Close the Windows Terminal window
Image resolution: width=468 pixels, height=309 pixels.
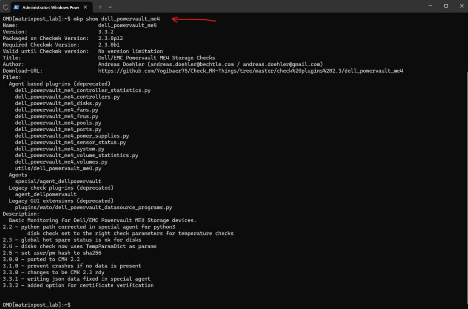point(461,6)
